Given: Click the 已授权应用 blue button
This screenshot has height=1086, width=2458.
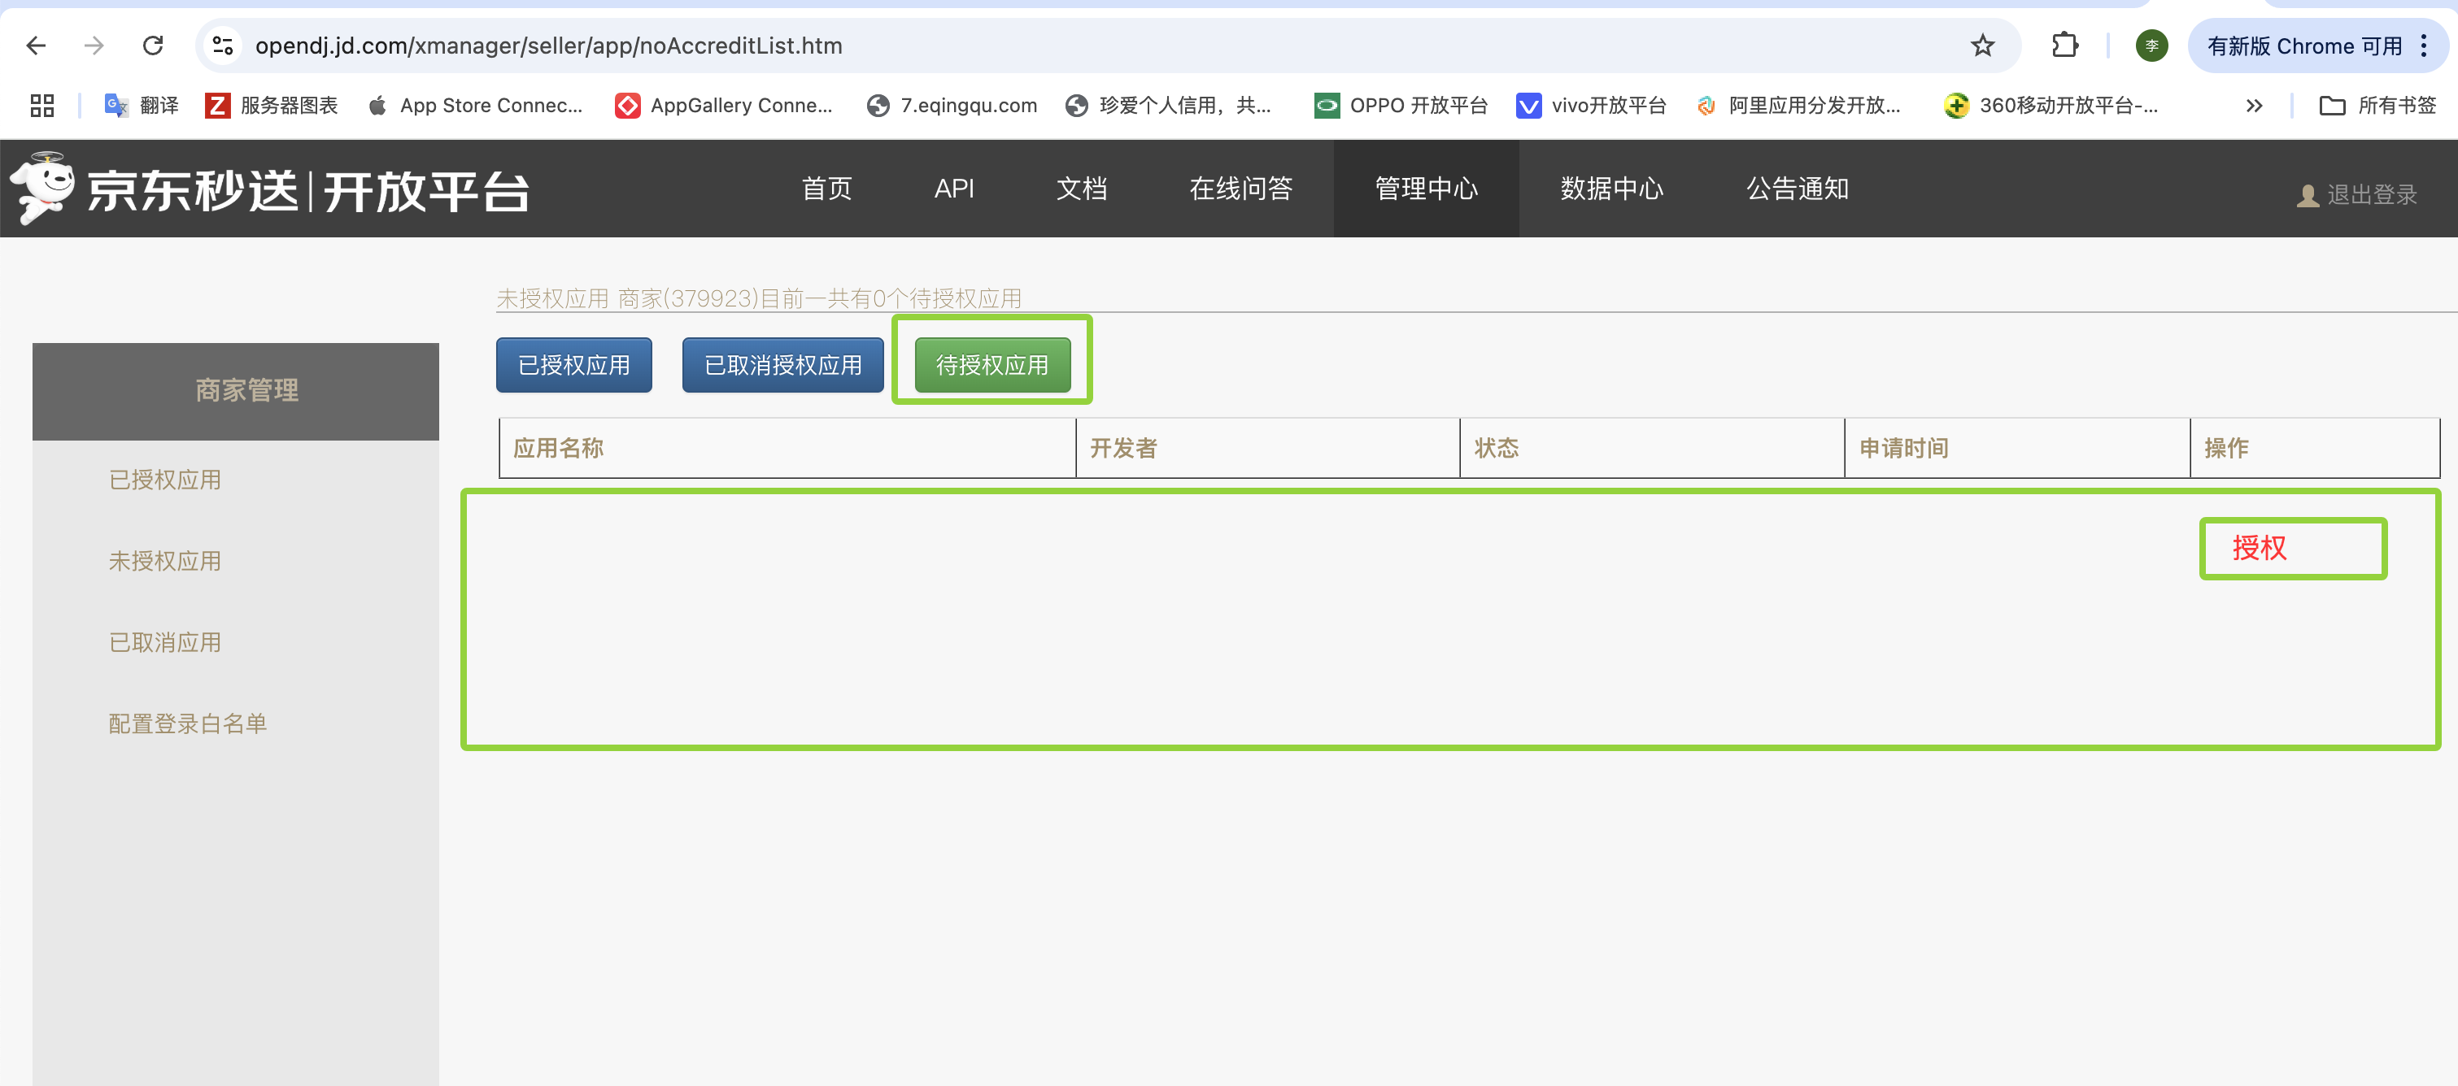Looking at the screenshot, I should pos(573,365).
